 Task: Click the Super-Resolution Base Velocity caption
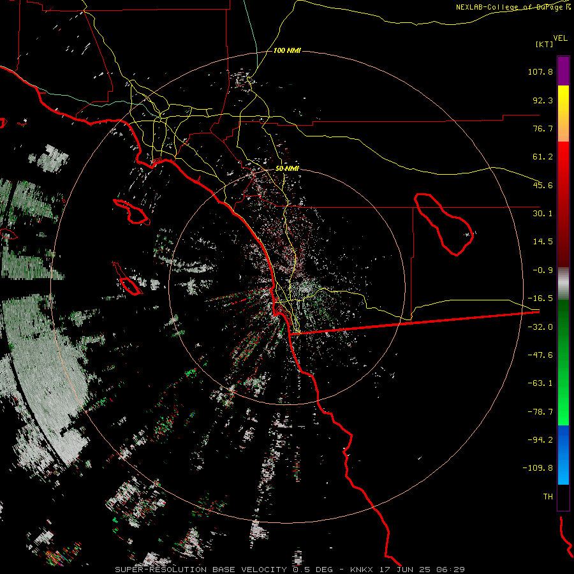point(290,570)
